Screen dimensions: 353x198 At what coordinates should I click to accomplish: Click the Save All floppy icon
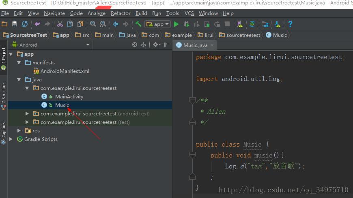point(15,24)
